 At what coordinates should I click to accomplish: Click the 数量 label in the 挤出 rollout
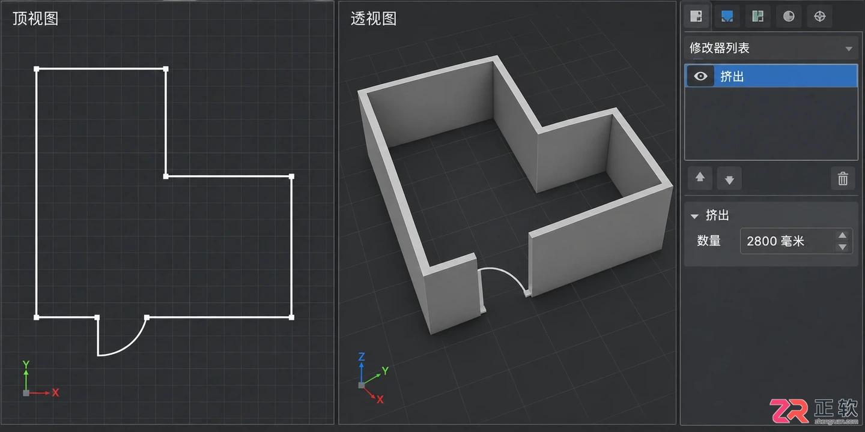point(709,241)
